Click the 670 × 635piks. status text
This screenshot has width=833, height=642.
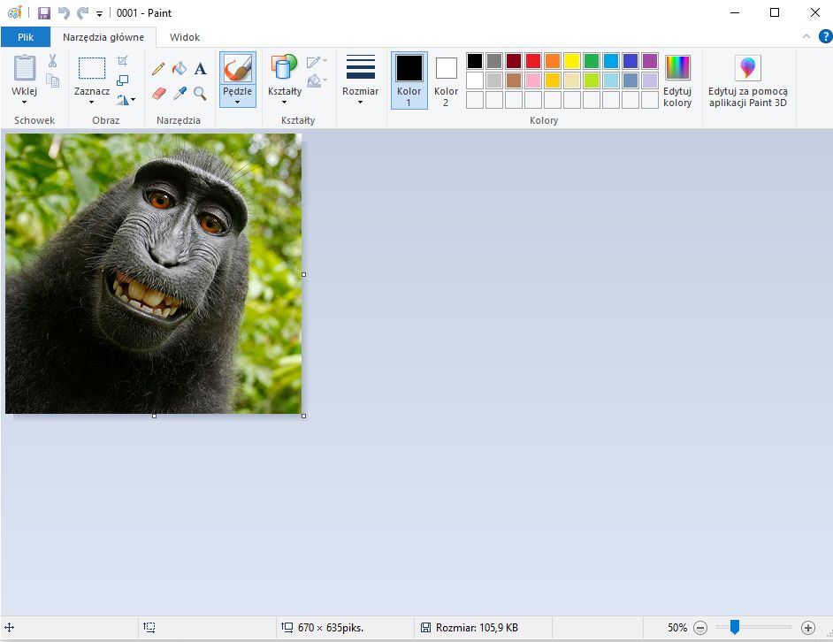[x=331, y=628]
